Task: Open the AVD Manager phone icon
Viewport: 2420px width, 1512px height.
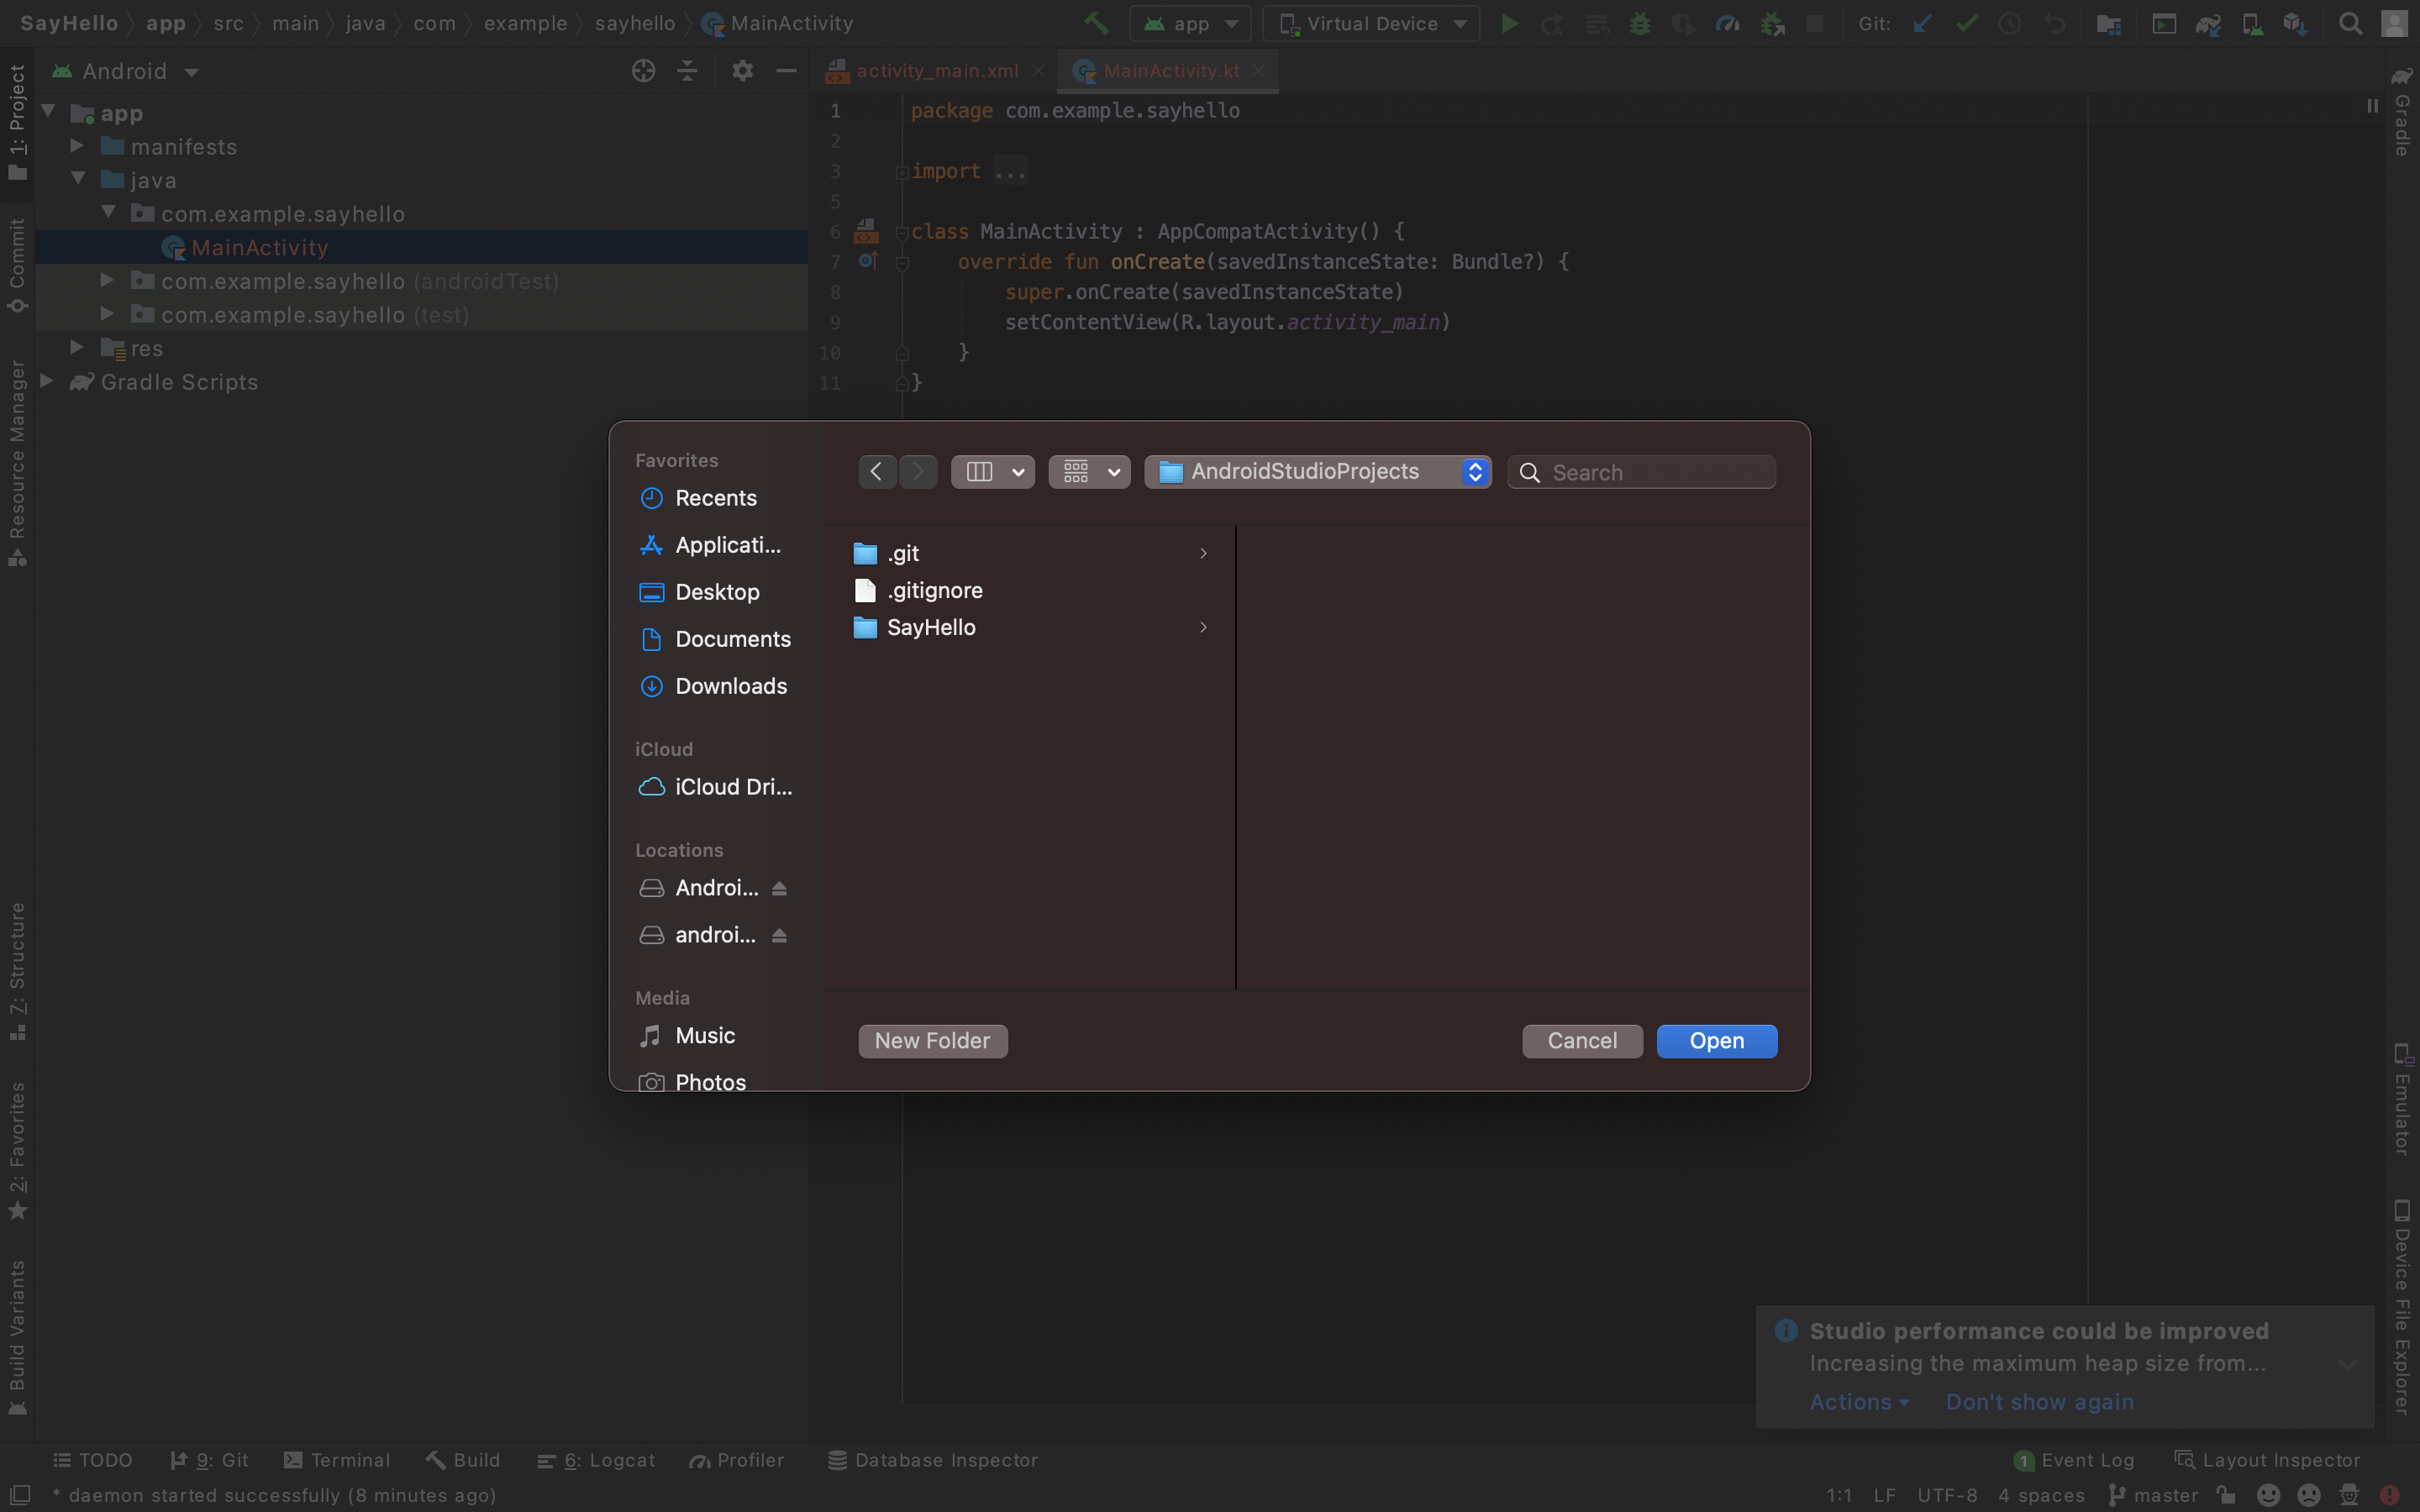Action: tap(2252, 23)
